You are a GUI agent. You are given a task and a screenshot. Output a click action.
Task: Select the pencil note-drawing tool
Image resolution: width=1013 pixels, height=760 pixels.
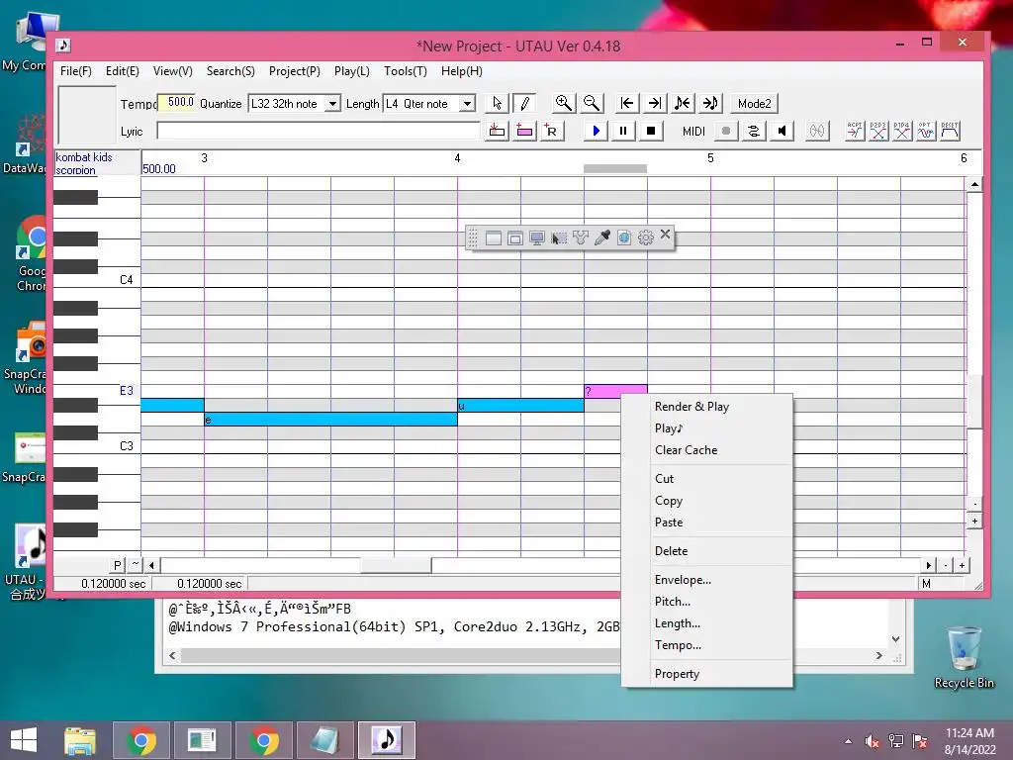[x=524, y=103]
